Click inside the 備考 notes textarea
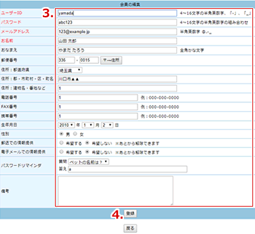Viewport: 255px width, 234px height. (x=116, y=191)
